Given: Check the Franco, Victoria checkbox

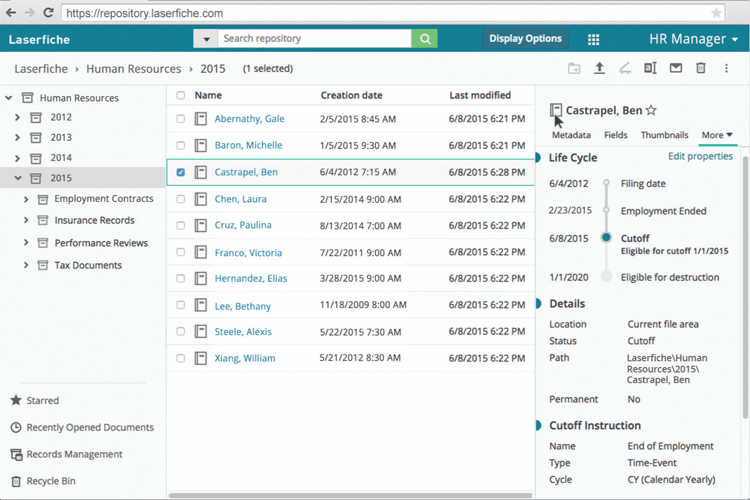Looking at the screenshot, I should (180, 252).
